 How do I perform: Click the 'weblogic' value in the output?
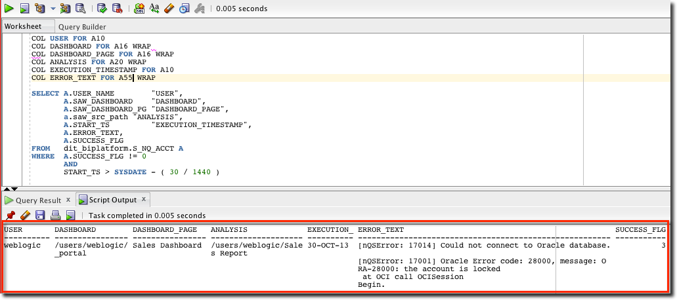pos(22,246)
